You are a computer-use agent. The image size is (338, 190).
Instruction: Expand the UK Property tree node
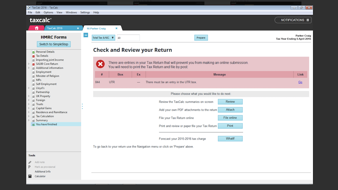point(29,96)
